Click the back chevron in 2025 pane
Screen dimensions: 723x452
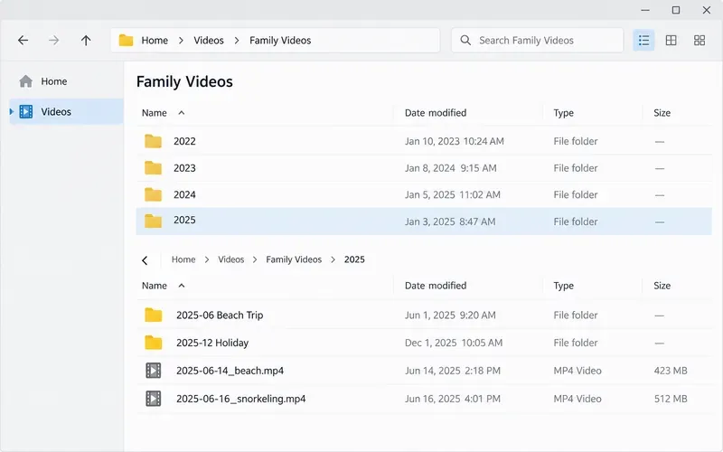pyautogui.click(x=145, y=260)
